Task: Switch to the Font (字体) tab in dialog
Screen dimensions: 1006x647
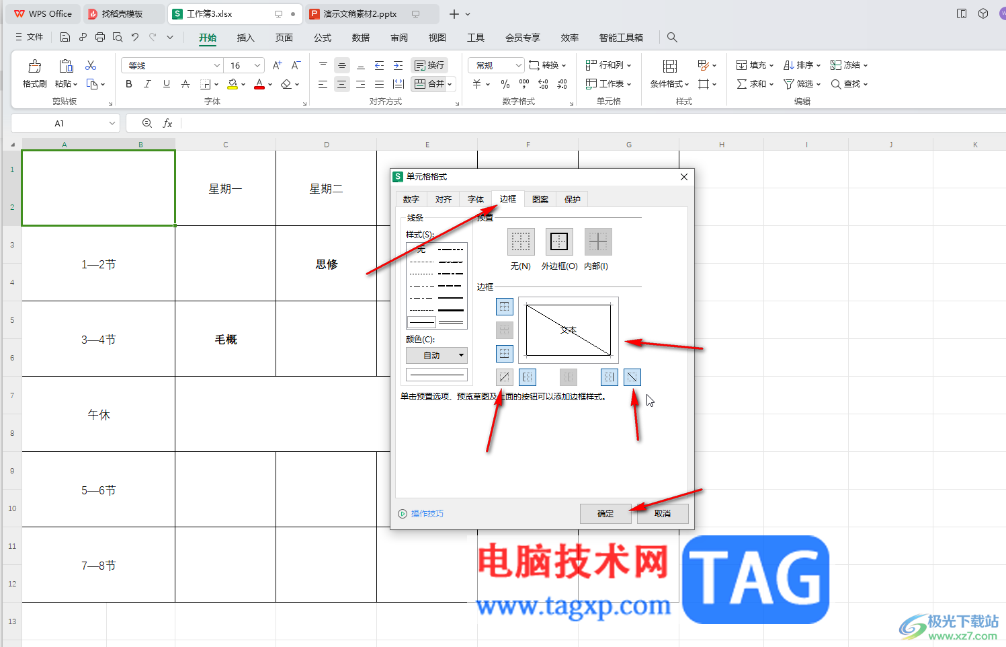Action: click(x=476, y=199)
